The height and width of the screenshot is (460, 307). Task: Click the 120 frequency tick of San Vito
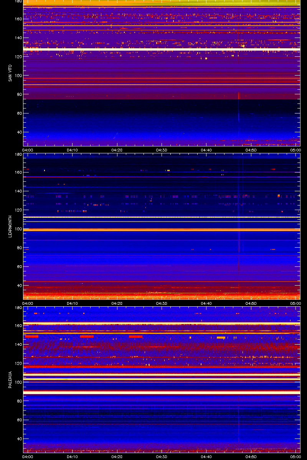tap(18, 57)
